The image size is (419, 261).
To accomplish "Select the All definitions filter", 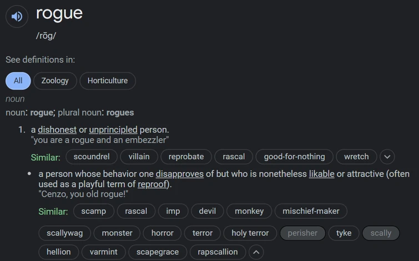I will (x=18, y=81).
